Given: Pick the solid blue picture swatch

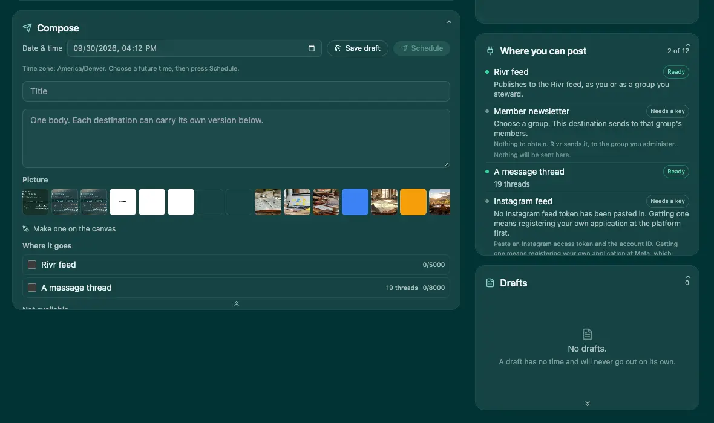Looking at the screenshot, I should (355, 202).
